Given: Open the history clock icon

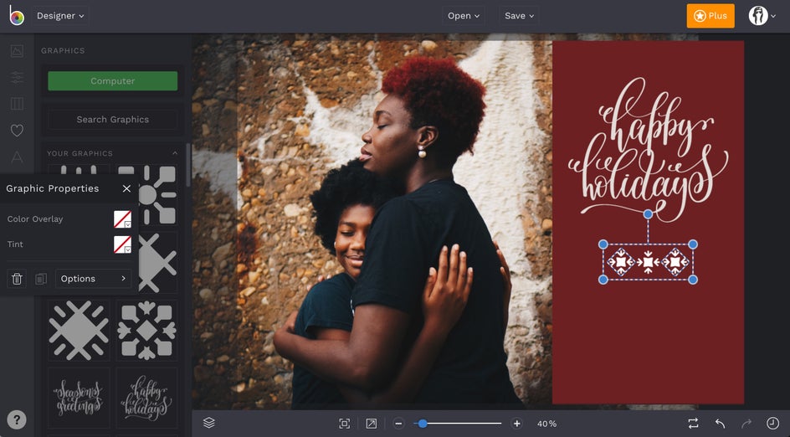Looking at the screenshot, I should click(x=772, y=424).
